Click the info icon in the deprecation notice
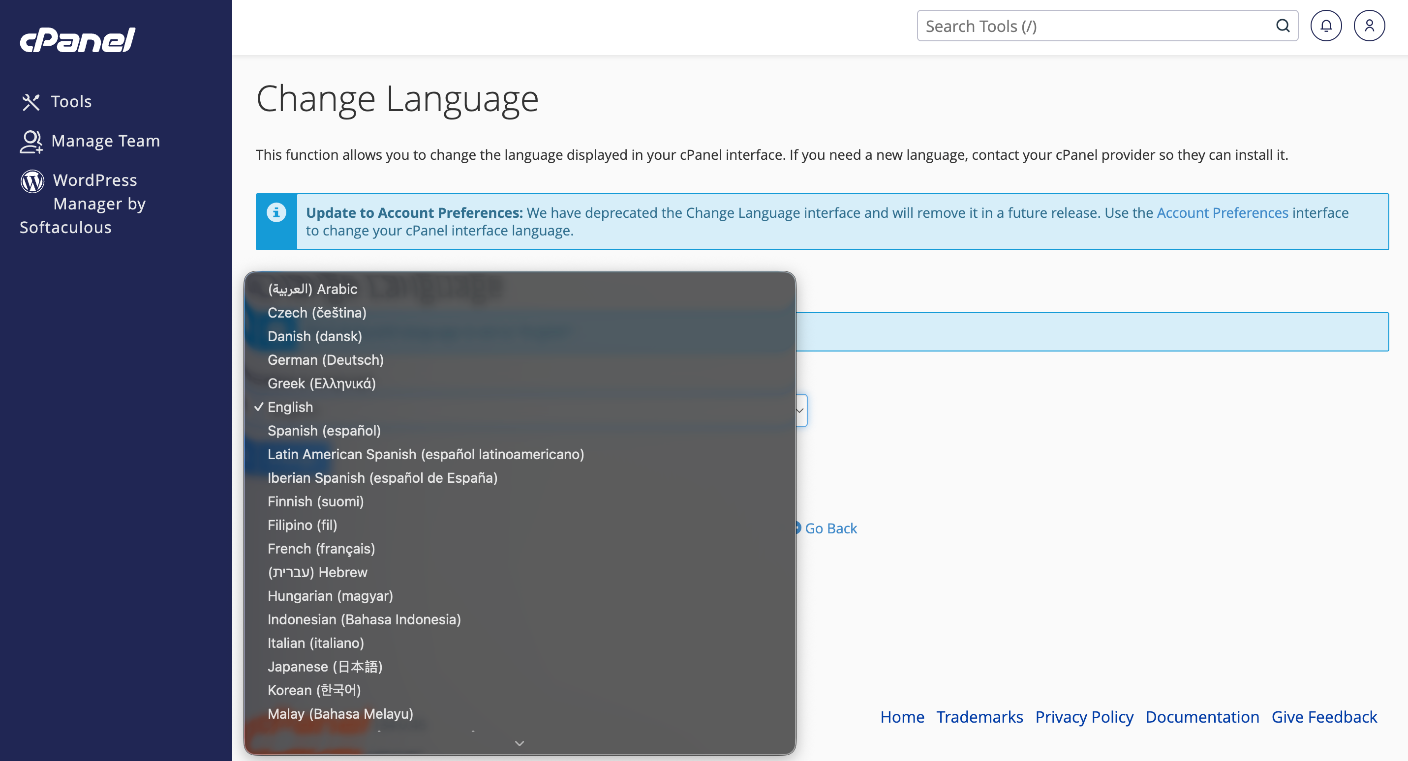Viewport: 1408px width, 761px height. pyautogui.click(x=276, y=212)
